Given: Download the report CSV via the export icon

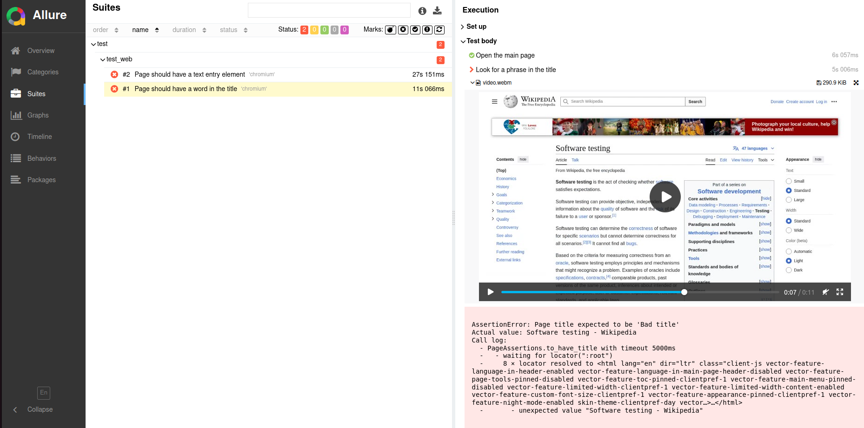Looking at the screenshot, I should point(437,10).
